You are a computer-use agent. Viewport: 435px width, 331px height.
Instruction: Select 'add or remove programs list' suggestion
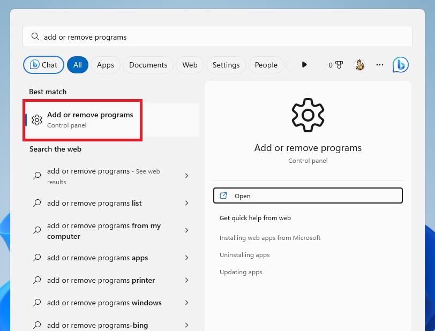[x=111, y=203]
